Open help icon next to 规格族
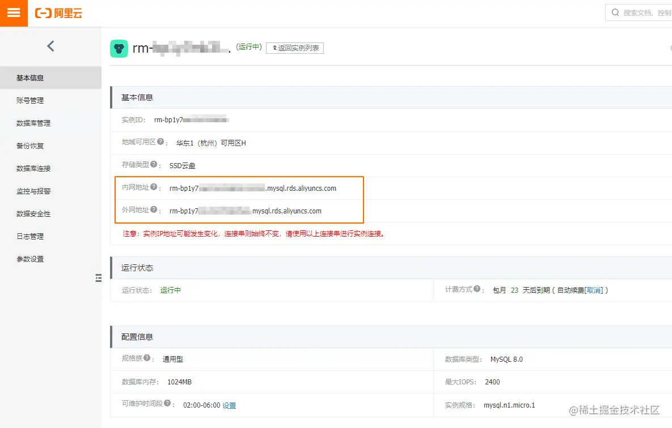The height and width of the screenshot is (428, 672). click(147, 358)
